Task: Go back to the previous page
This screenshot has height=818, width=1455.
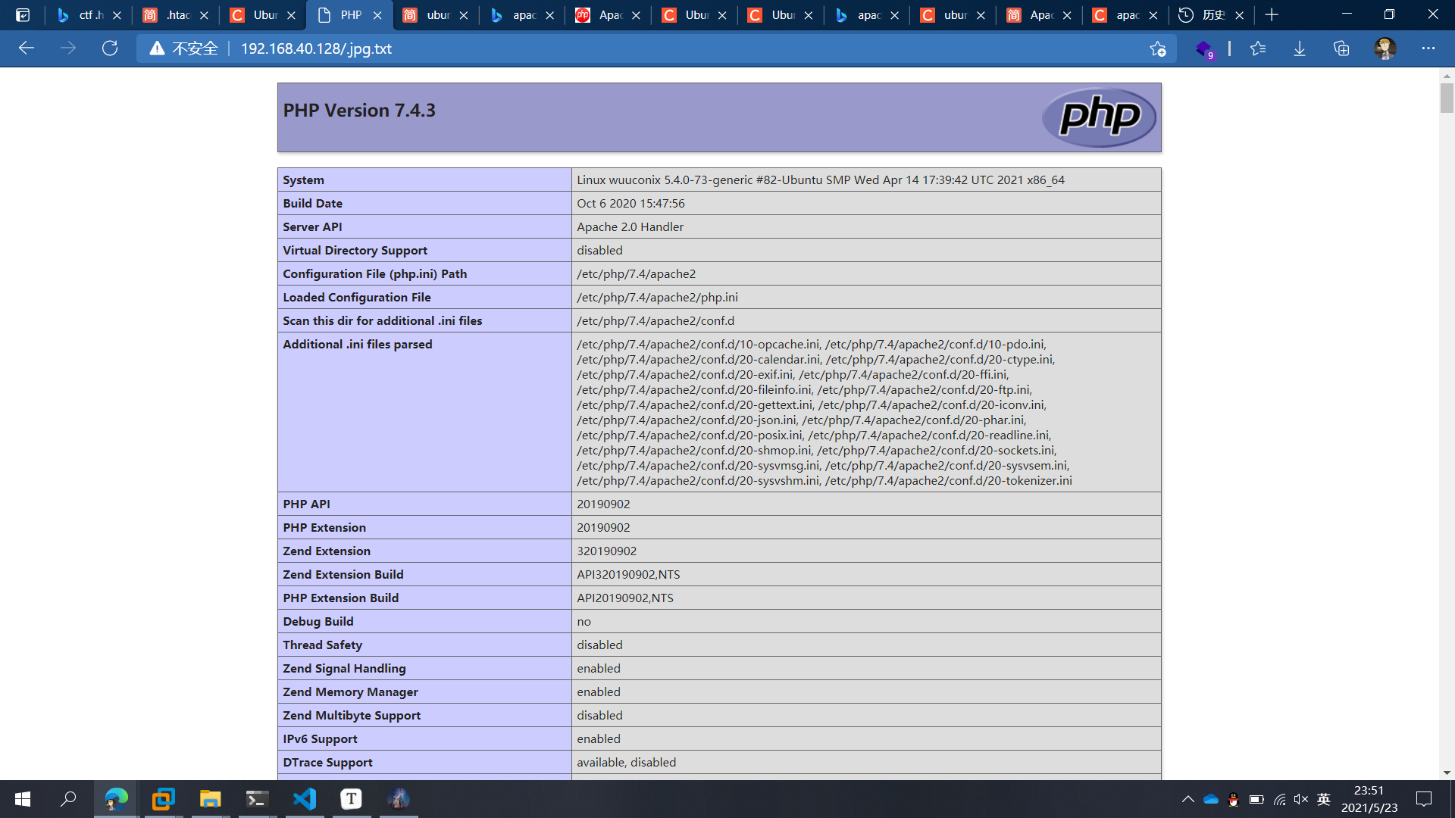Action: [27, 48]
